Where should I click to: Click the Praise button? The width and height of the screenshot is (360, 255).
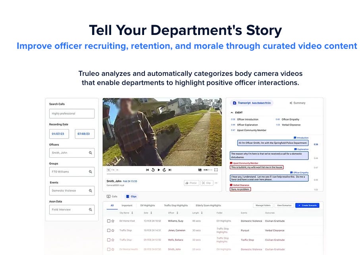pyautogui.click(x=191, y=183)
